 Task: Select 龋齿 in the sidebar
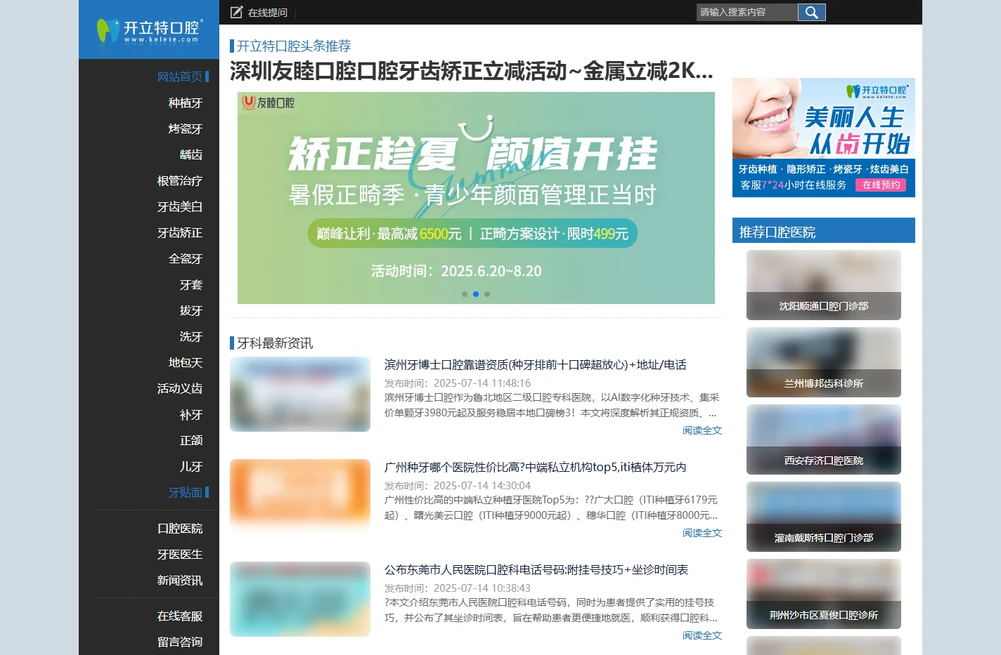[x=191, y=154]
